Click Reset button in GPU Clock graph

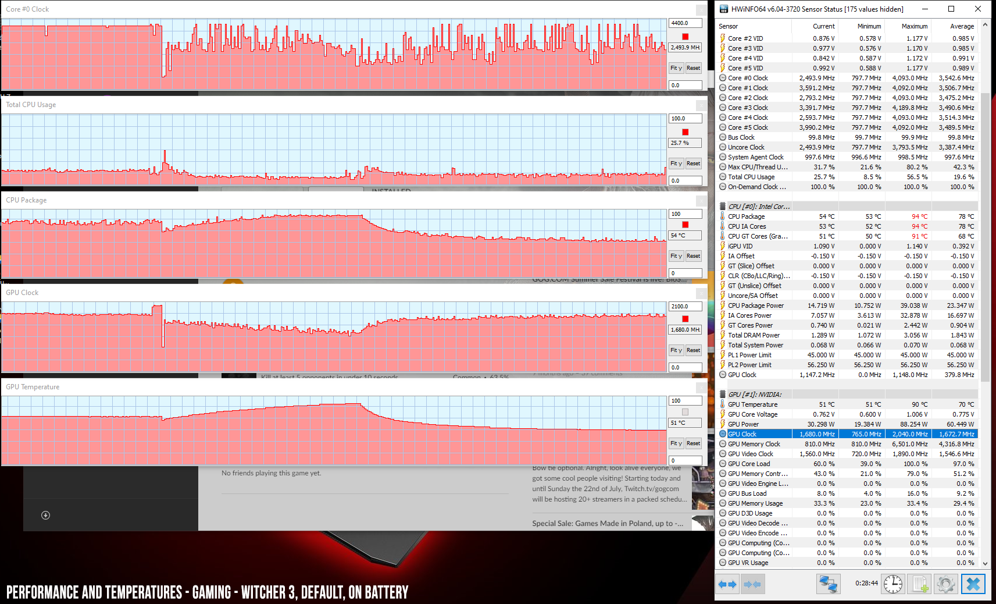coord(693,350)
